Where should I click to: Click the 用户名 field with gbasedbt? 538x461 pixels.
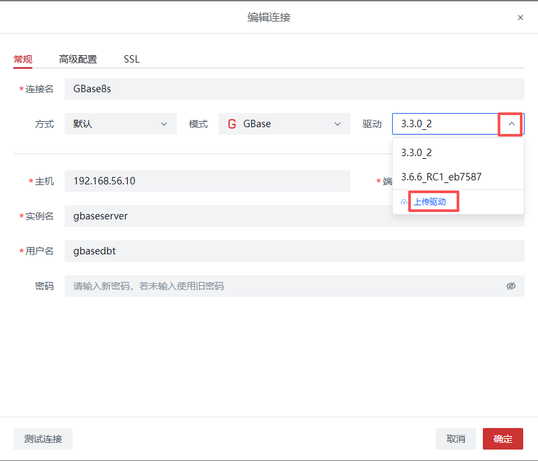pyautogui.click(x=295, y=251)
